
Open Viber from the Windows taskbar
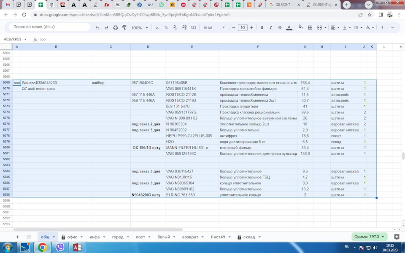(60, 247)
